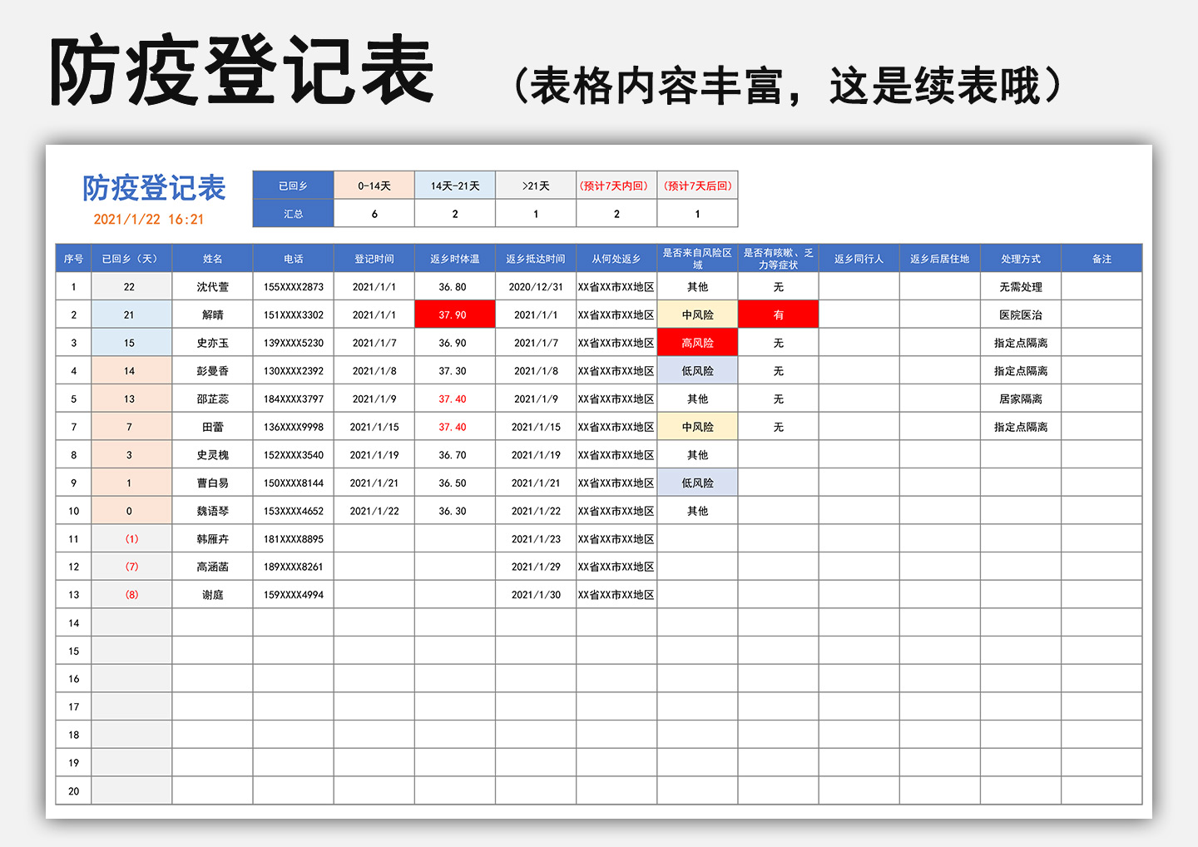Screen dimensions: 1198x847
Task: Select the timestamp 2021/1/22 16:21
Action: click(148, 220)
